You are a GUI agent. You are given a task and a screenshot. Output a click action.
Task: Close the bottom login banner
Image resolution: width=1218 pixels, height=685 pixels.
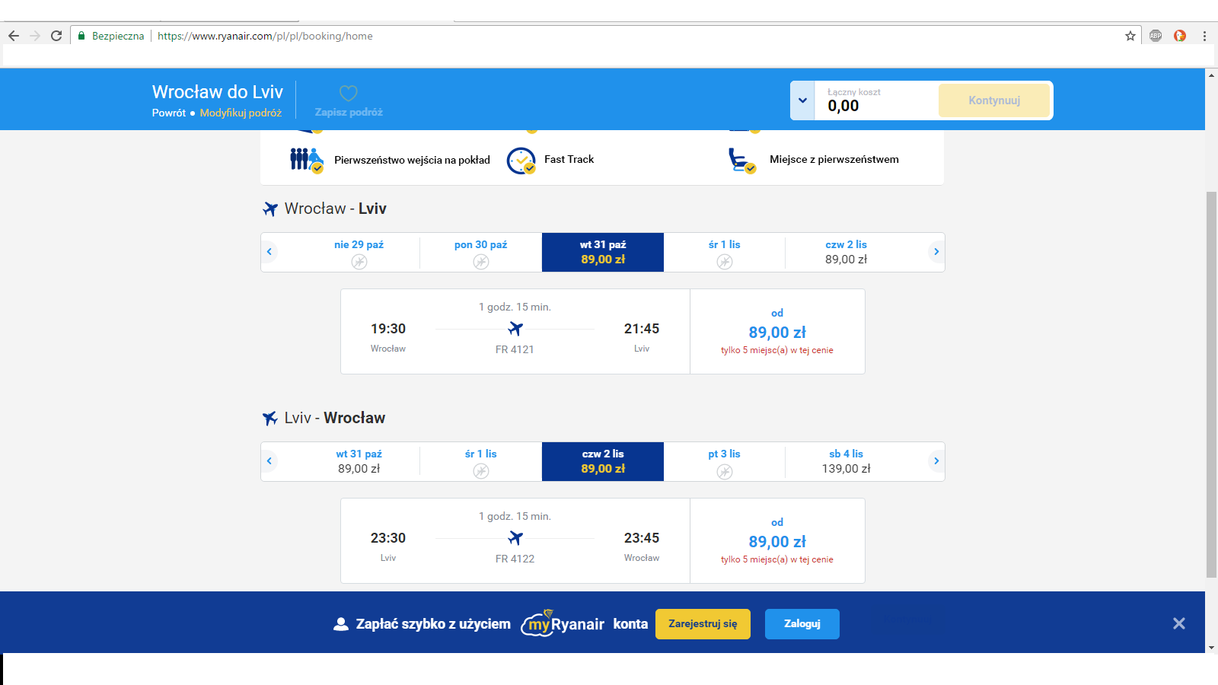[1179, 623]
